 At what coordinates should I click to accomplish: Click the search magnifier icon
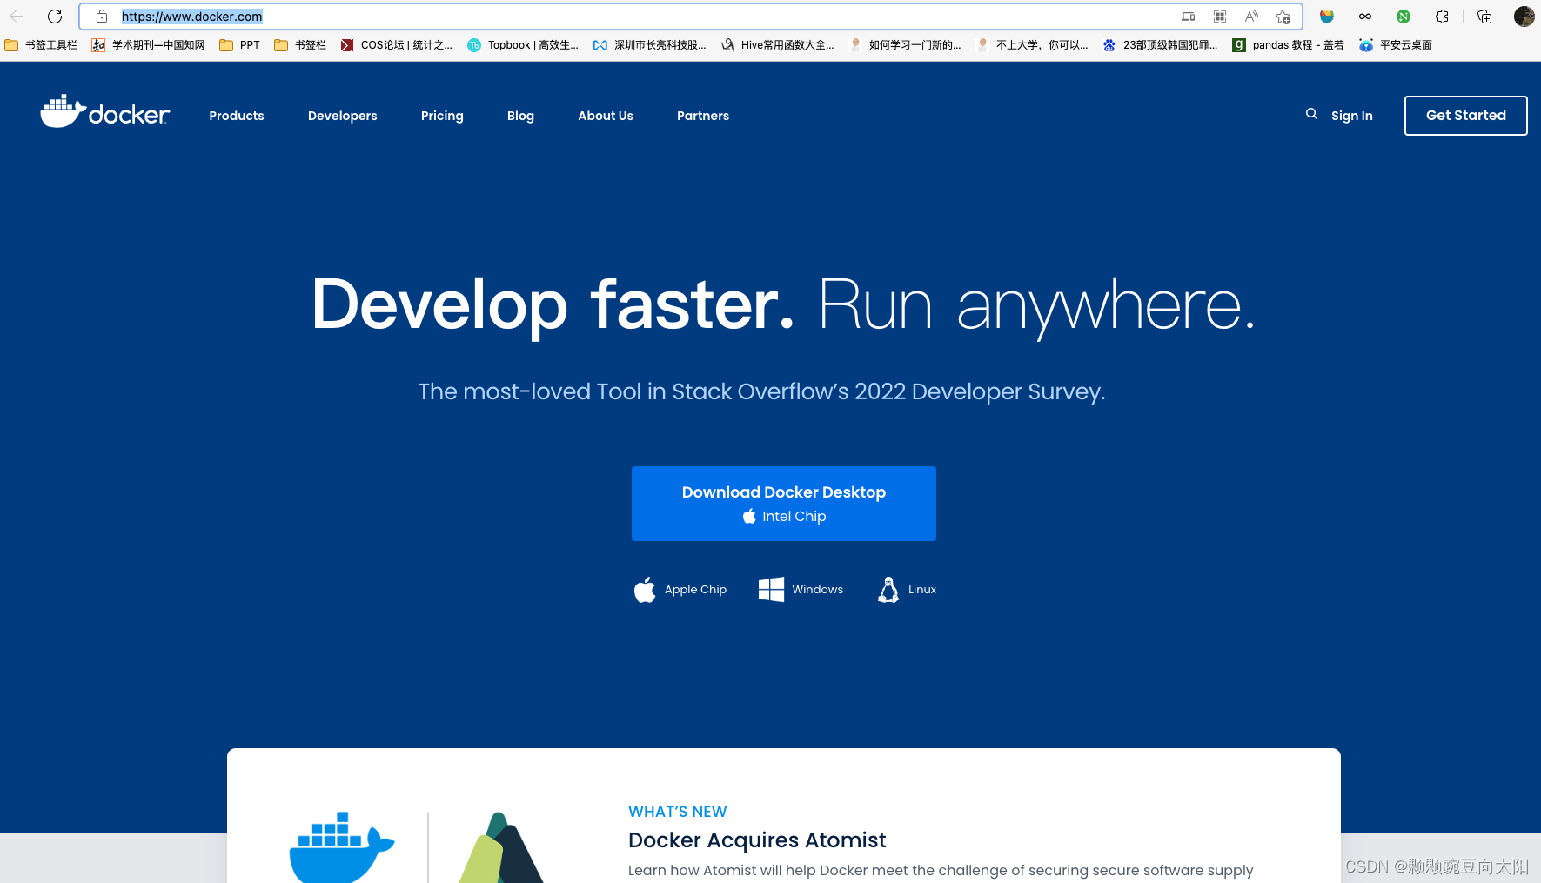(1311, 114)
